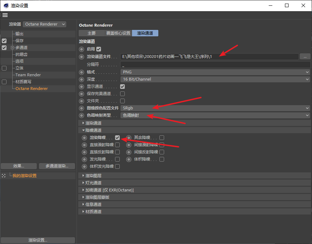Screen dimensions: 312x244
Task: Open the 深度 16 Bit/Channel dropdown
Action: [x=215, y=79]
